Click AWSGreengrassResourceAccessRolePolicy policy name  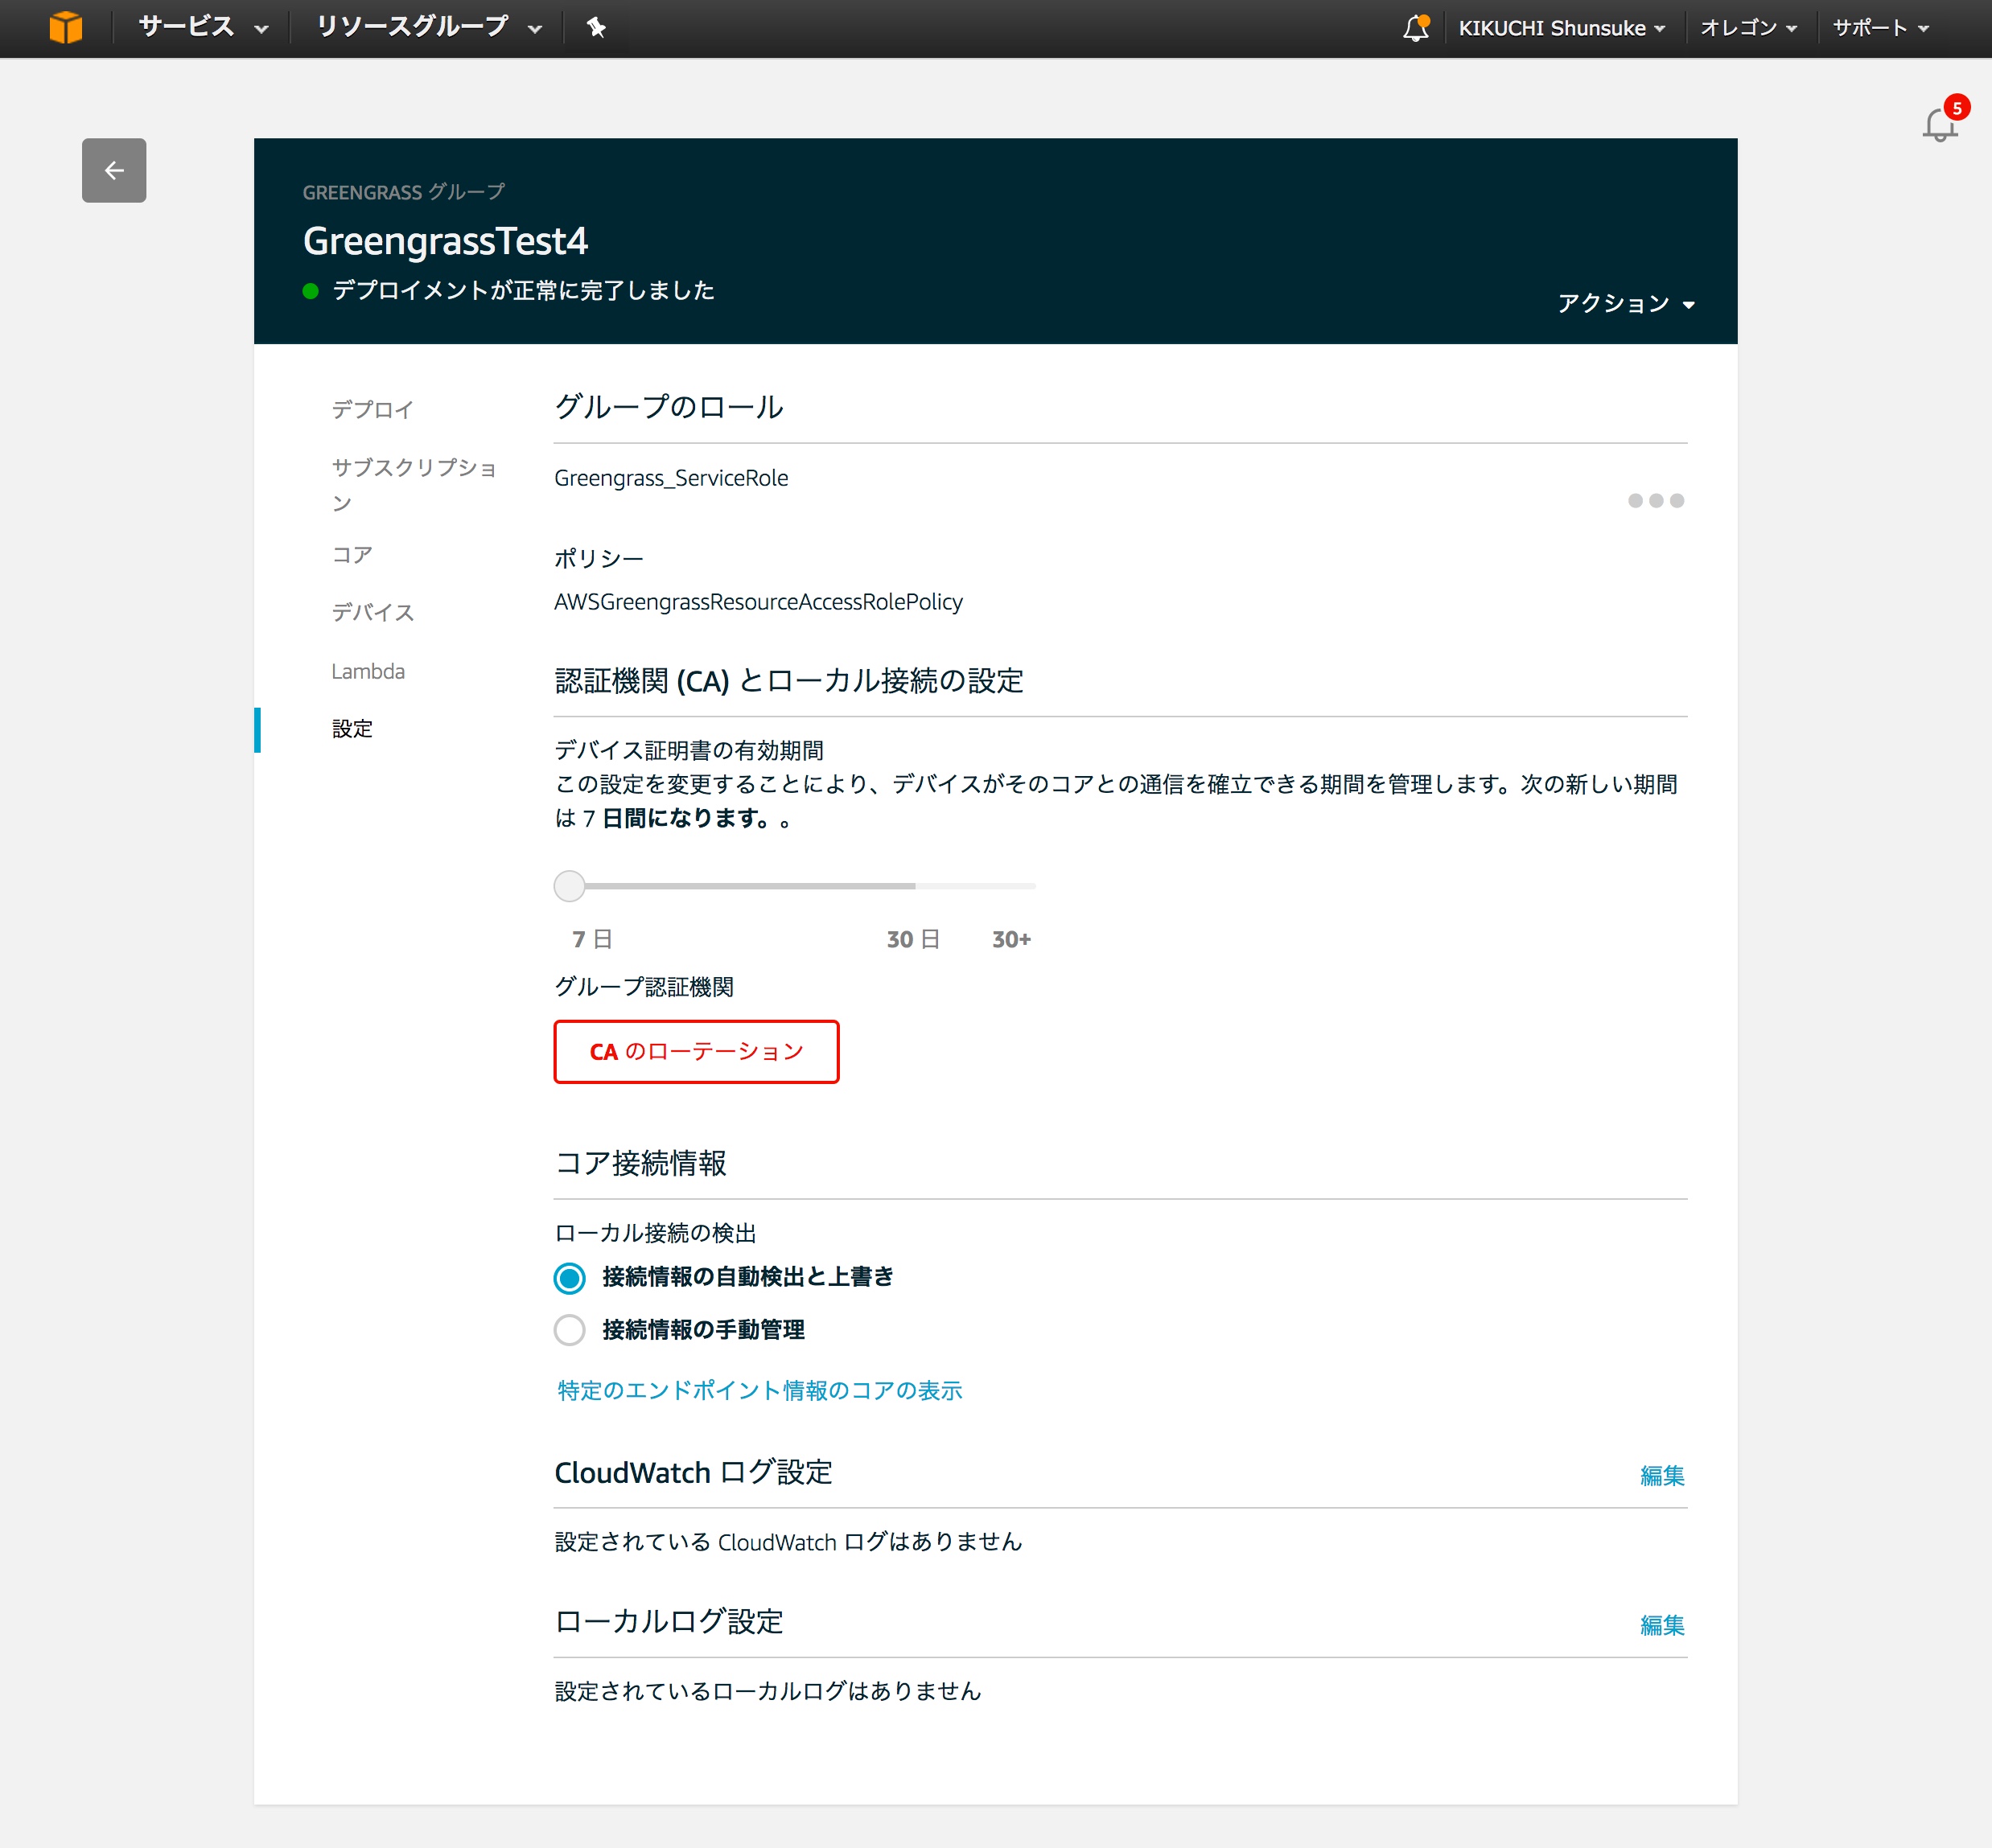pyautogui.click(x=759, y=602)
